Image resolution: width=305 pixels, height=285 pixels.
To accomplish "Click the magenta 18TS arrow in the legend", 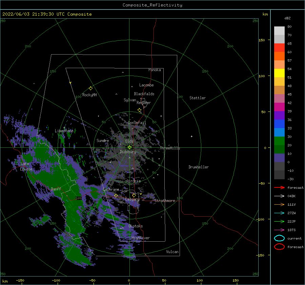I will point(279,230).
